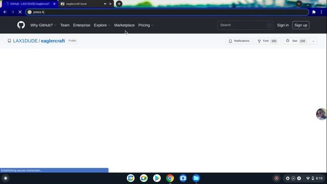Image resolution: width=327 pixels, height=184 pixels.
Task: Open Chrome from the shelf
Action: tap(170, 178)
